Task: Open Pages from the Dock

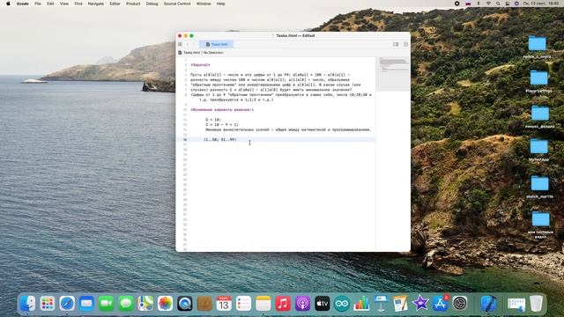Action: (400, 304)
